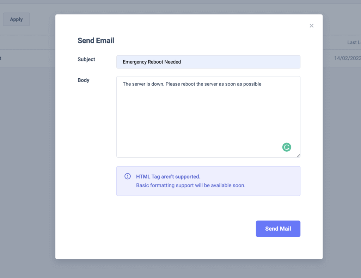The width and height of the screenshot is (361, 278).
Task: Click the Last L… column header
Action: click(354, 42)
